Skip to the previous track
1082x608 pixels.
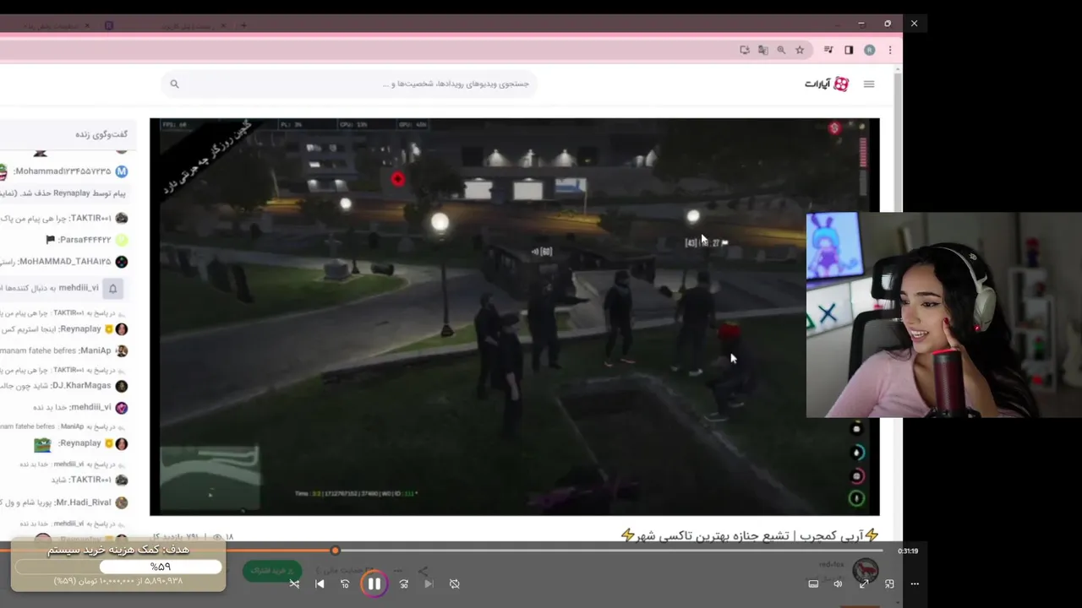click(x=320, y=584)
